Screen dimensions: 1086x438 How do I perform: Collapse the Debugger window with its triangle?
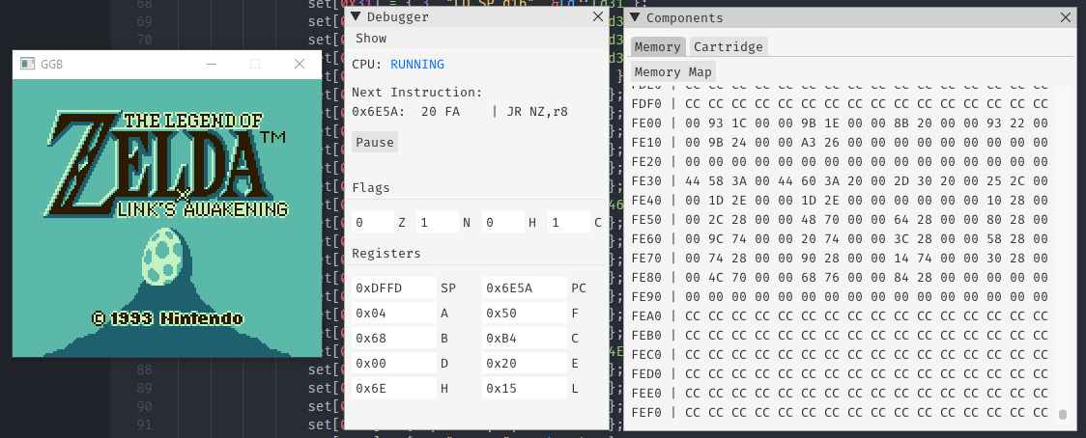point(356,17)
